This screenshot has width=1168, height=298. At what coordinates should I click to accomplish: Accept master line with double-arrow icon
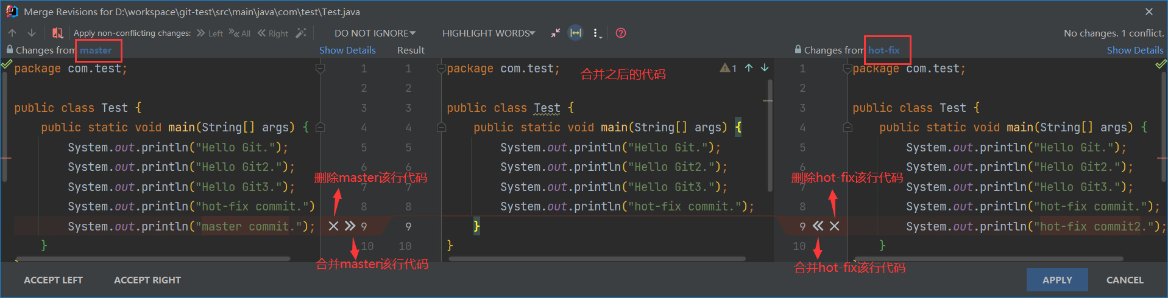[350, 226]
